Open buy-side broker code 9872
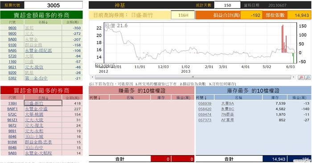Screen dimensions: 312x163 (x=12, y=125)
